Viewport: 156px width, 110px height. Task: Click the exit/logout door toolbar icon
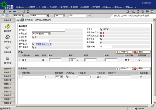pos(4,12)
